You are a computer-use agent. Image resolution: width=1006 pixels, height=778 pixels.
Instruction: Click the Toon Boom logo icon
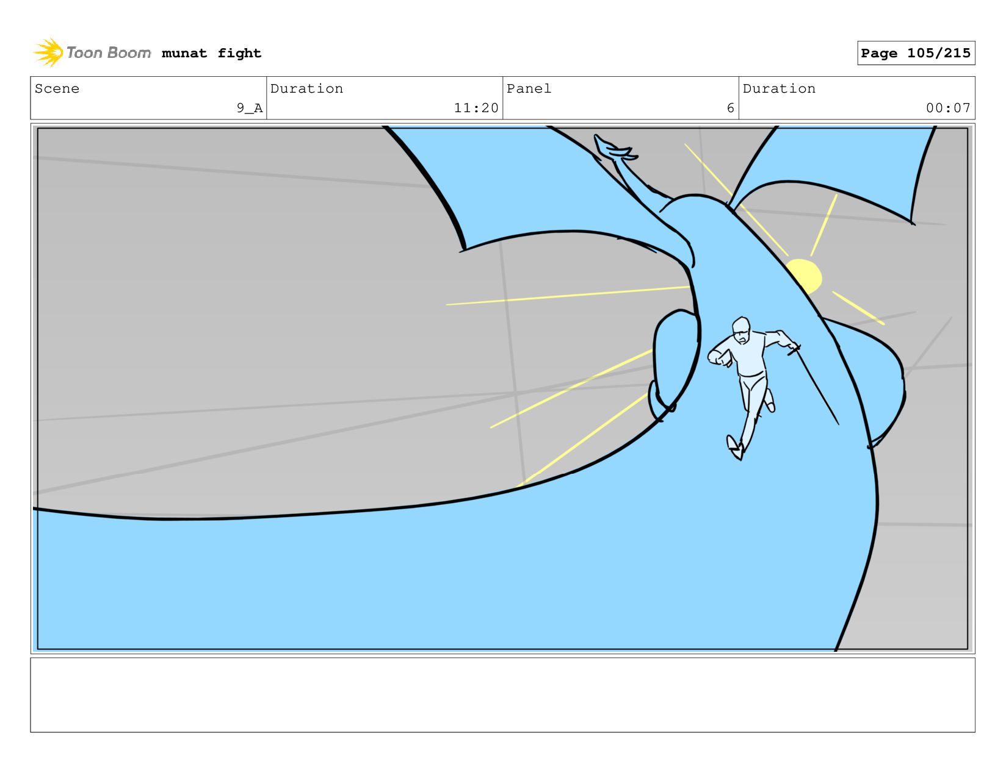coord(48,52)
